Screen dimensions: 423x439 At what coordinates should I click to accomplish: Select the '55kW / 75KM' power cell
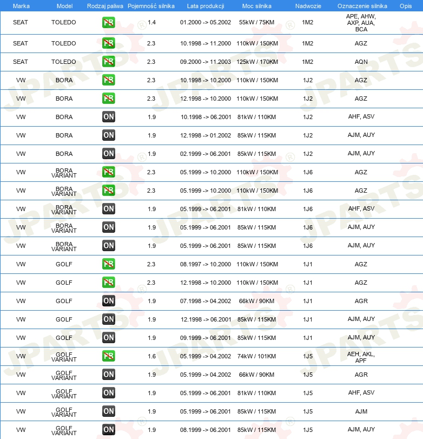pyautogui.click(x=256, y=22)
